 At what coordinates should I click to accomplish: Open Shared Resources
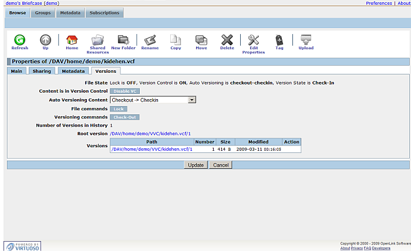point(97,40)
